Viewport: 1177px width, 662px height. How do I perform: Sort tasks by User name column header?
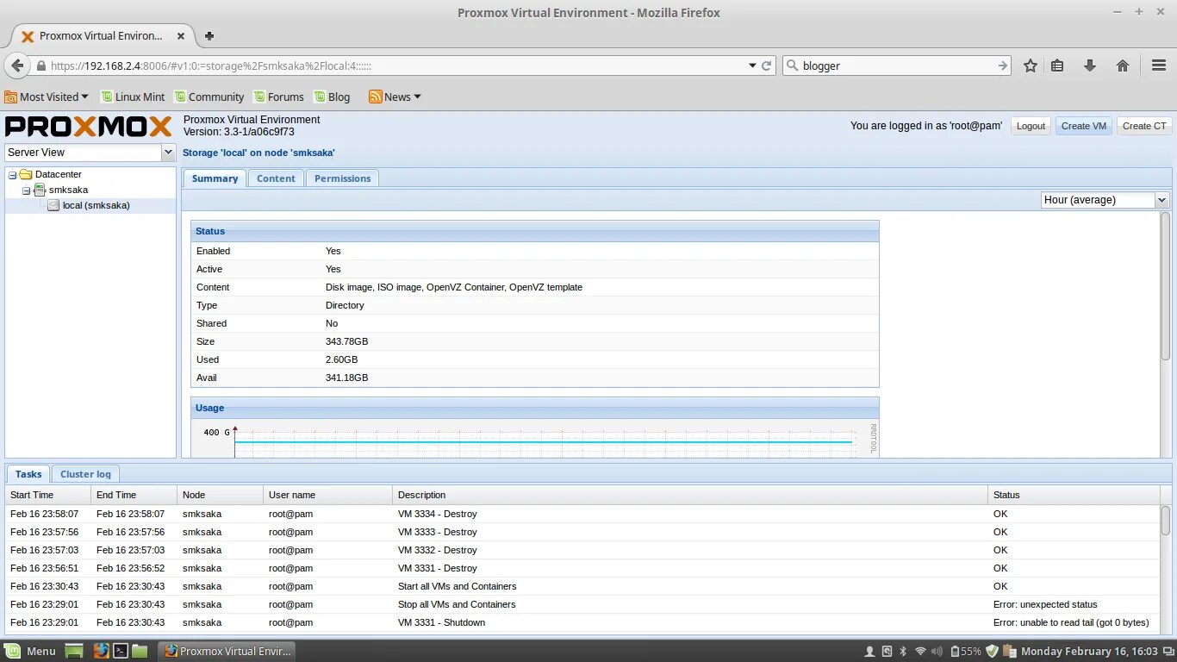pyautogui.click(x=327, y=495)
